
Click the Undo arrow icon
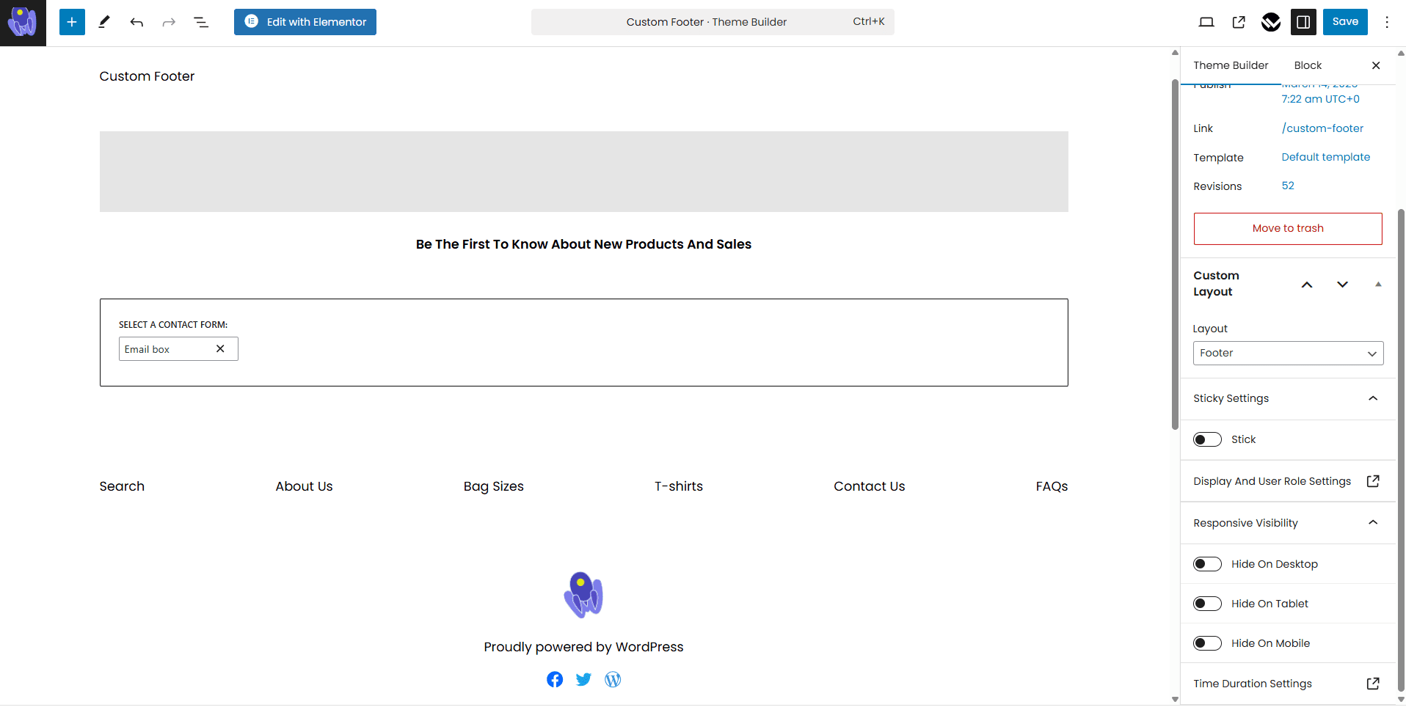pyautogui.click(x=136, y=22)
